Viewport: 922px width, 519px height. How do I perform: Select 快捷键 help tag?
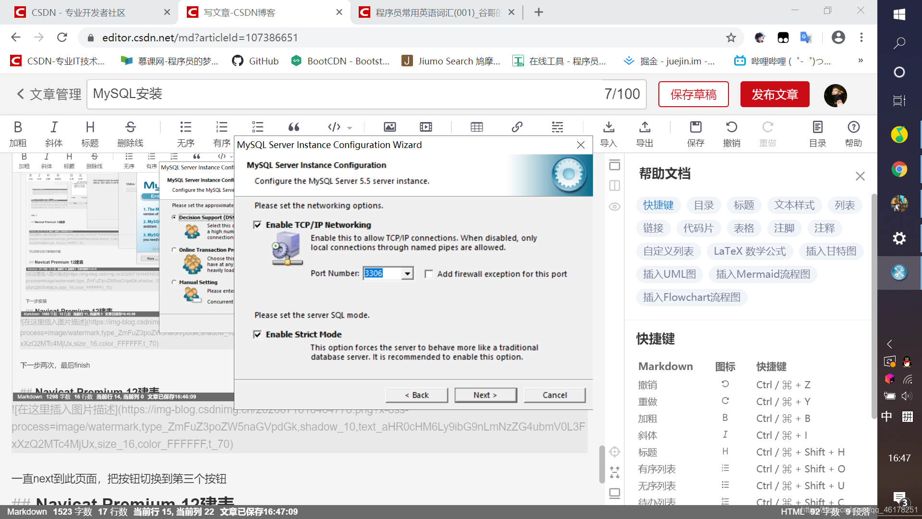pyautogui.click(x=658, y=205)
